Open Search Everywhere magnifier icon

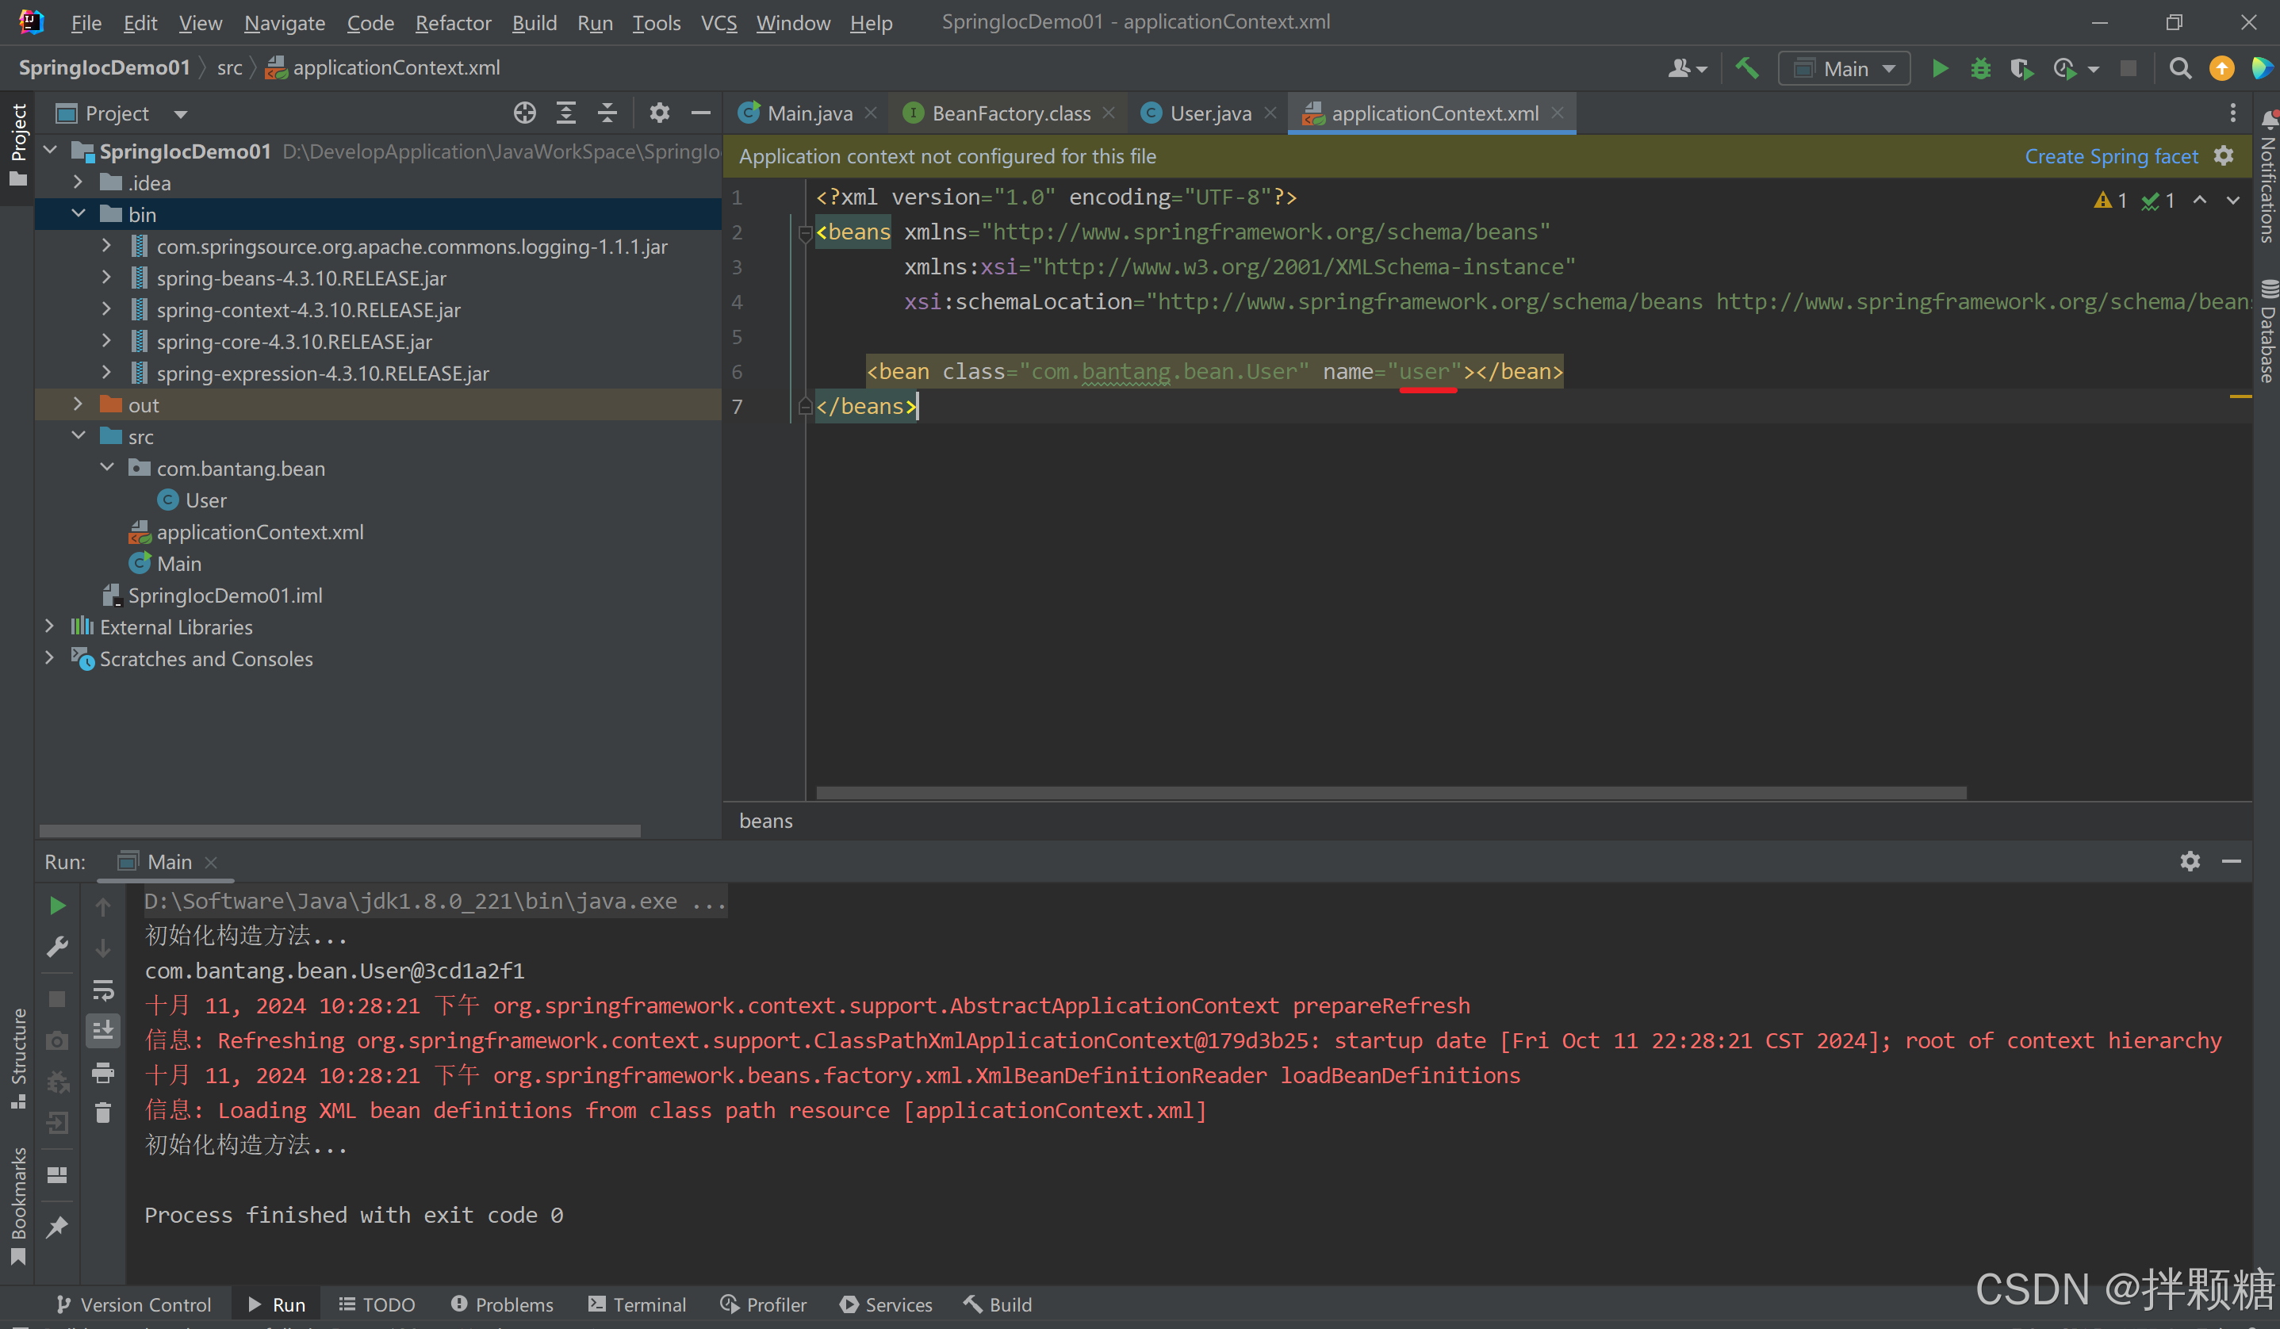tap(2179, 69)
